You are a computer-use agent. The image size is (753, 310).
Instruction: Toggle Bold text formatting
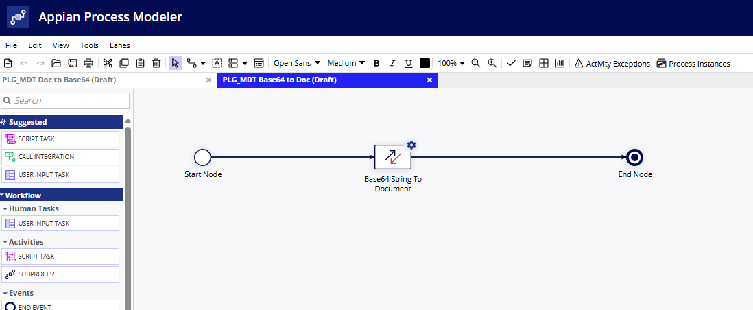point(376,63)
